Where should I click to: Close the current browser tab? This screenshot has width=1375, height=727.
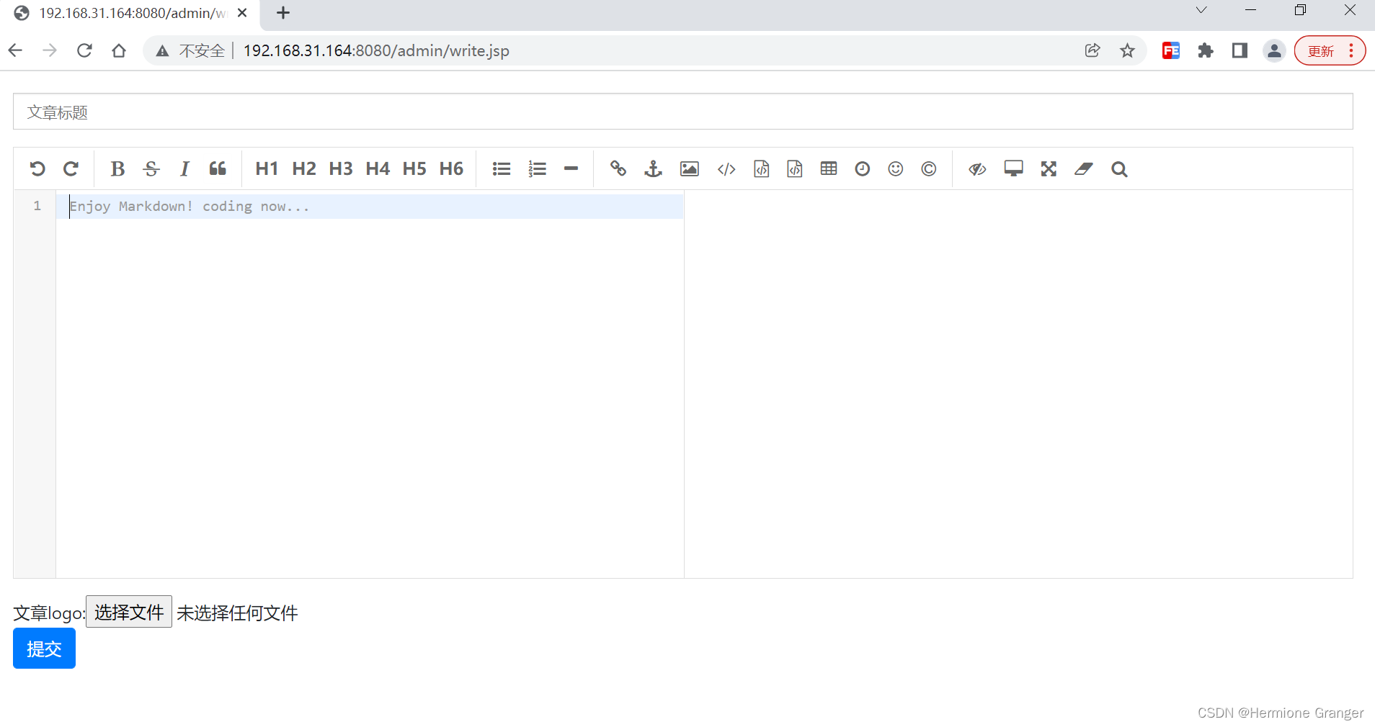[x=242, y=13]
